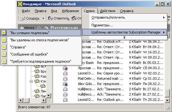Select the Бру folder in tree
The height and width of the screenshot is (112, 172).
40,71
